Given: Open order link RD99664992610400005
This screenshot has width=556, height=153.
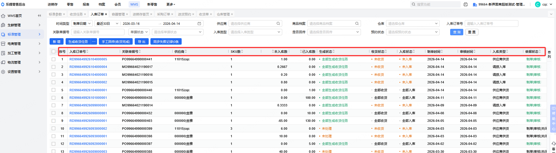Looking at the screenshot, I should coord(88,59).
